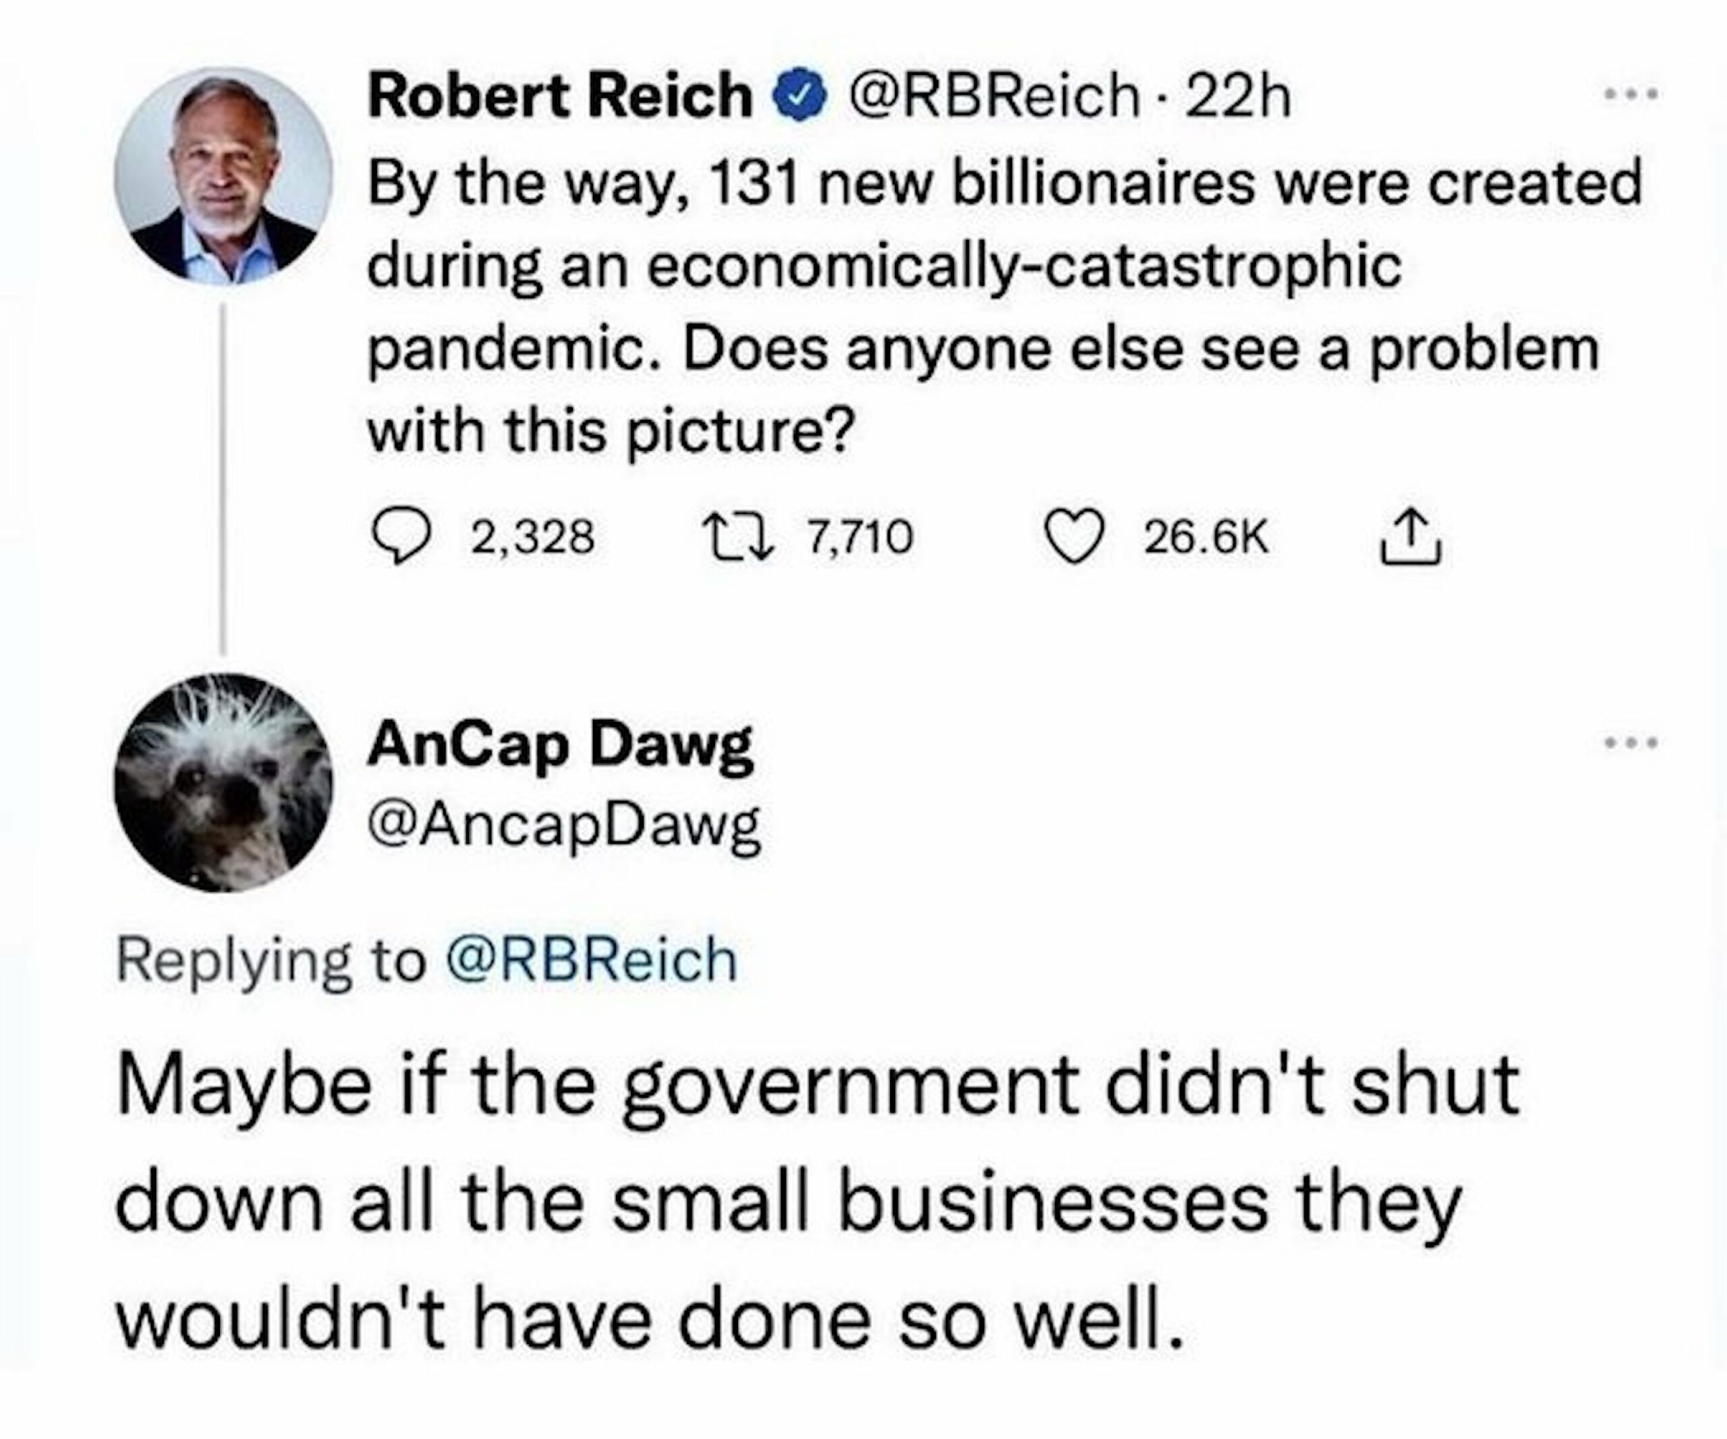Open AnCap Dawg's dog avatar
Viewport: 1727px width, 1439px height.
(x=223, y=782)
